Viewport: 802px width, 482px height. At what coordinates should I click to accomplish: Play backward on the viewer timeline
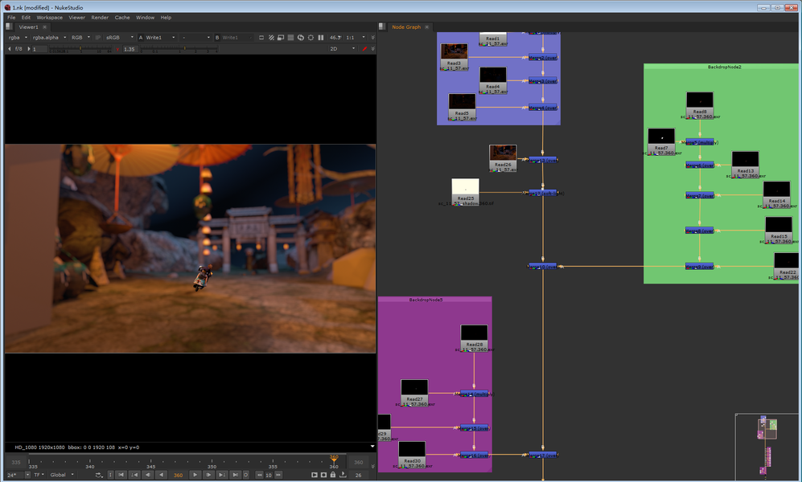[161, 475]
